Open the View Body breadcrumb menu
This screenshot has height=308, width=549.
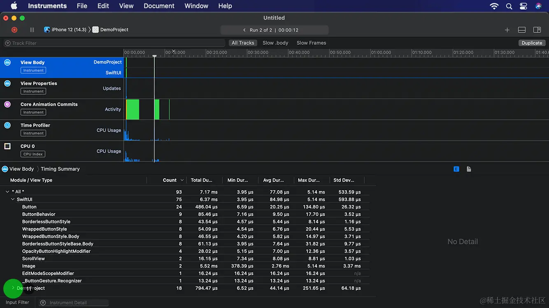click(21, 169)
